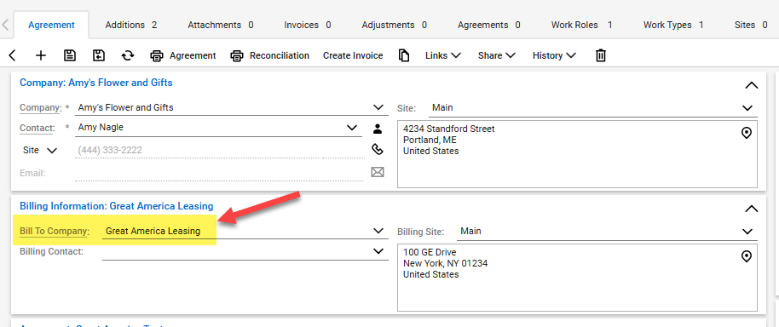Refresh the agreement with refresh icon
The height and width of the screenshot is (327, 779).
coord(128,55)
